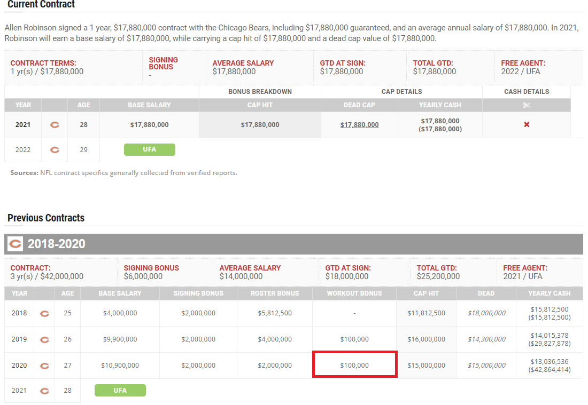Click the Bears logo in the 2020 row

tap(45, 366)
